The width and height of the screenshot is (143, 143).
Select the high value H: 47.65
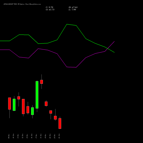(x=73, y=7)
